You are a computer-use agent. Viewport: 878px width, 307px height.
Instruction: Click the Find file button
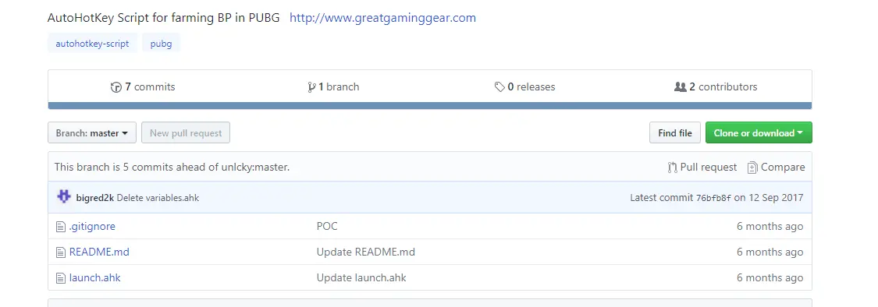click(x=675, y=133)
